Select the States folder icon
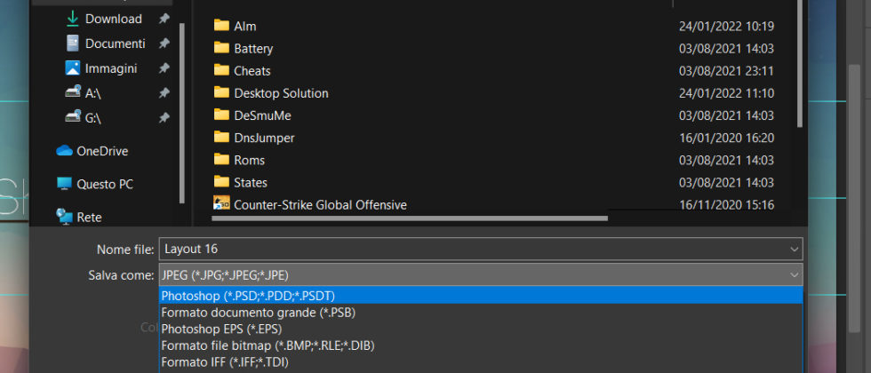871x373 pixels. point(221,181)
